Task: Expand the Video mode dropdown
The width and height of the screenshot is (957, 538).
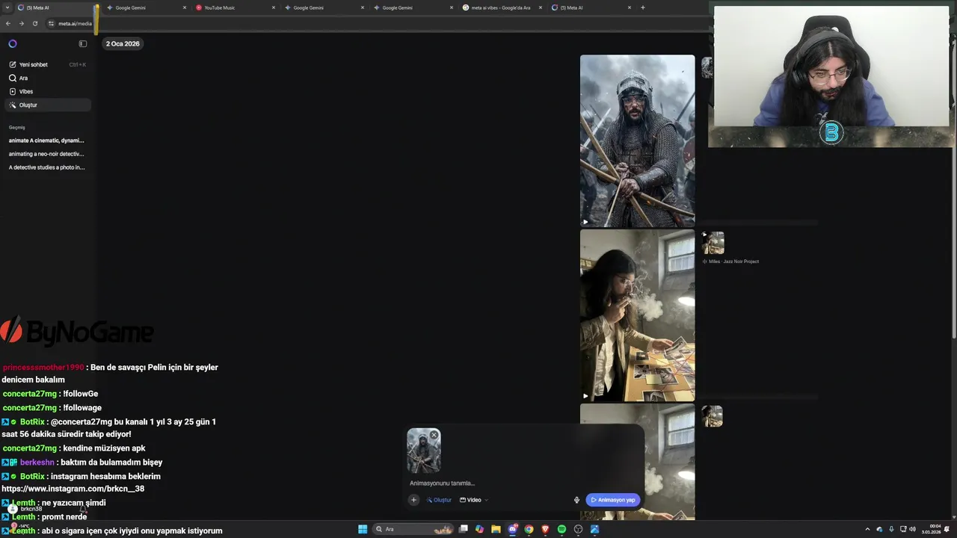Action: [x=473, y=500]
